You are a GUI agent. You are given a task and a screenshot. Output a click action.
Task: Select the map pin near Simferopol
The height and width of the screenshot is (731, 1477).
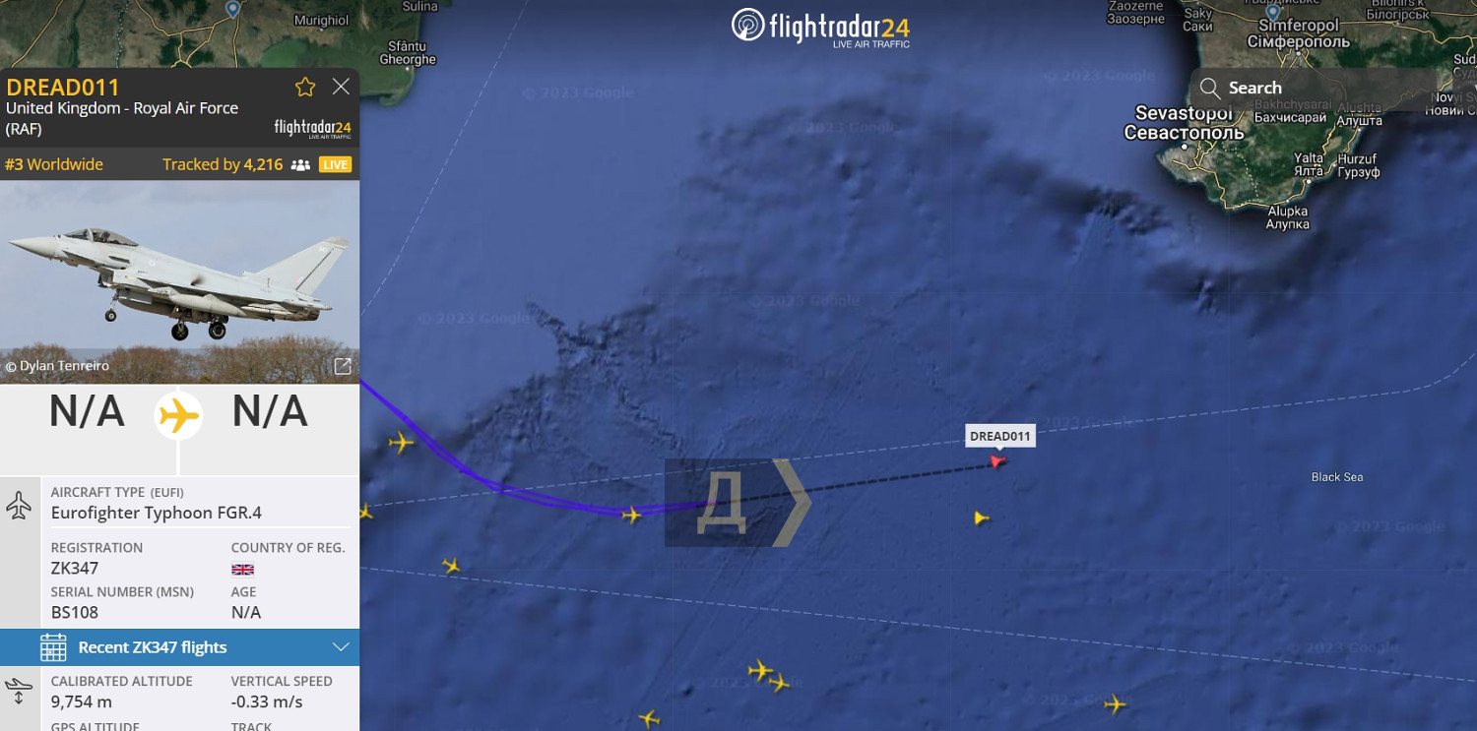click(x=1272, y=13)
